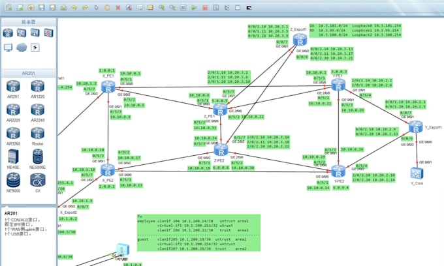
Task: Select the Y_Core switch on canvas
Action: pyautogui.click(x=417, y=173)
